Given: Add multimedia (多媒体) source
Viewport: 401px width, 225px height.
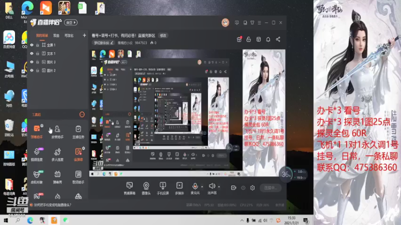Looking at the screenshot, I should (x=179, y=188).
